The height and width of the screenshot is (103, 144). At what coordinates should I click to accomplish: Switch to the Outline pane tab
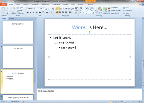pyautogui.click(x=12, y=19)
